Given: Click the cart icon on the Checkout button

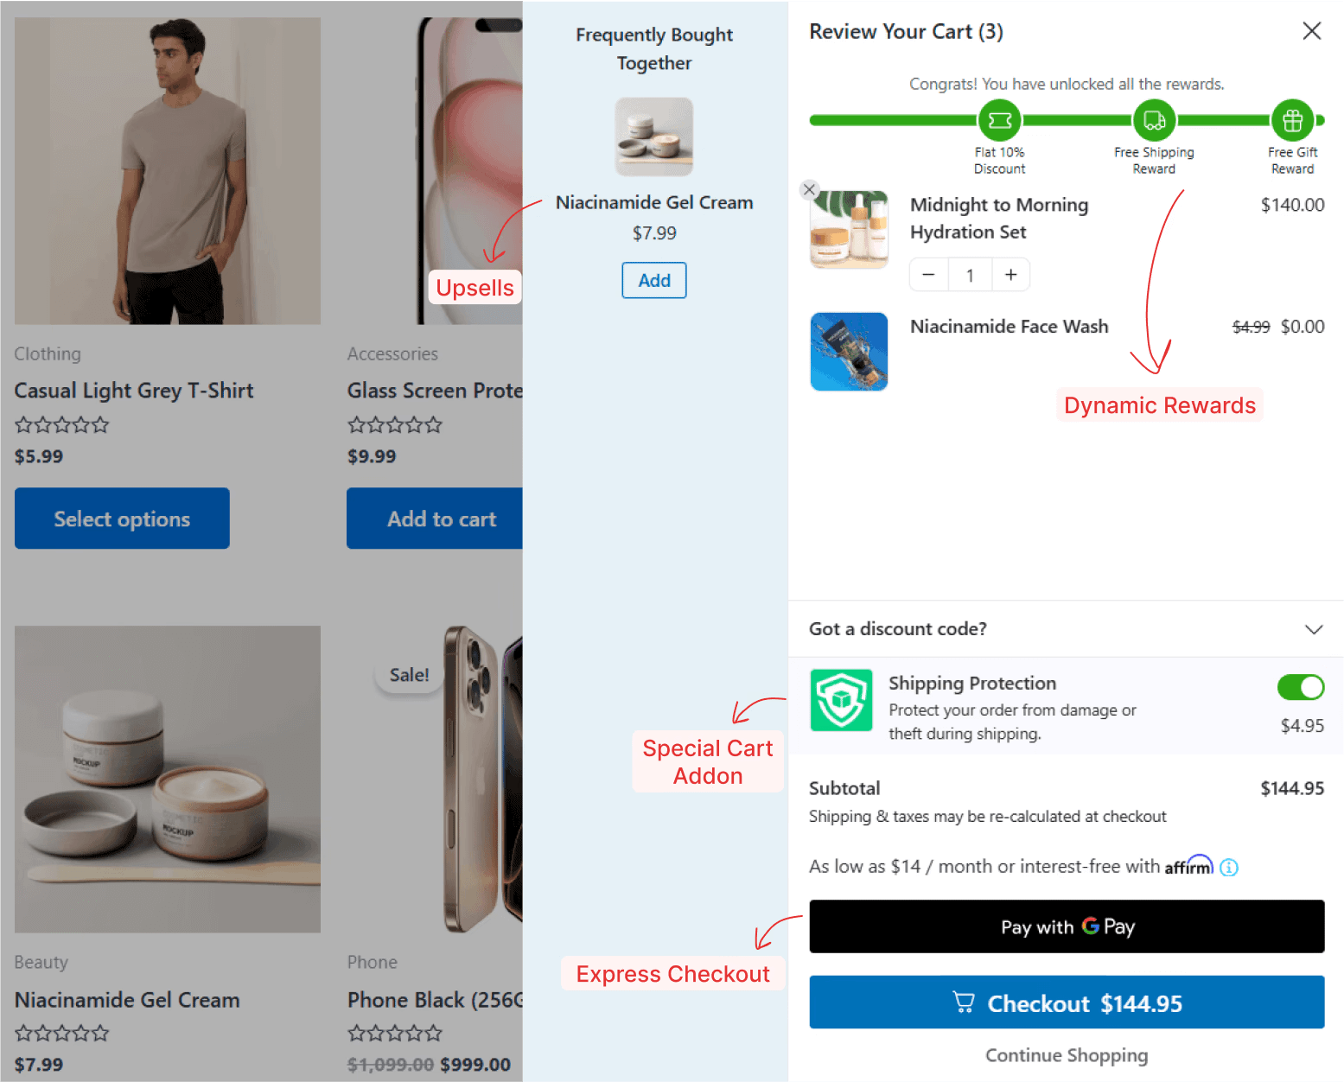Looking at the screenshot, I should (x=963, y=1002).
